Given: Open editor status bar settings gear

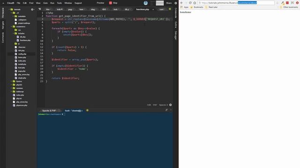Looking at the screenshot, I should (x=171, y=105).
